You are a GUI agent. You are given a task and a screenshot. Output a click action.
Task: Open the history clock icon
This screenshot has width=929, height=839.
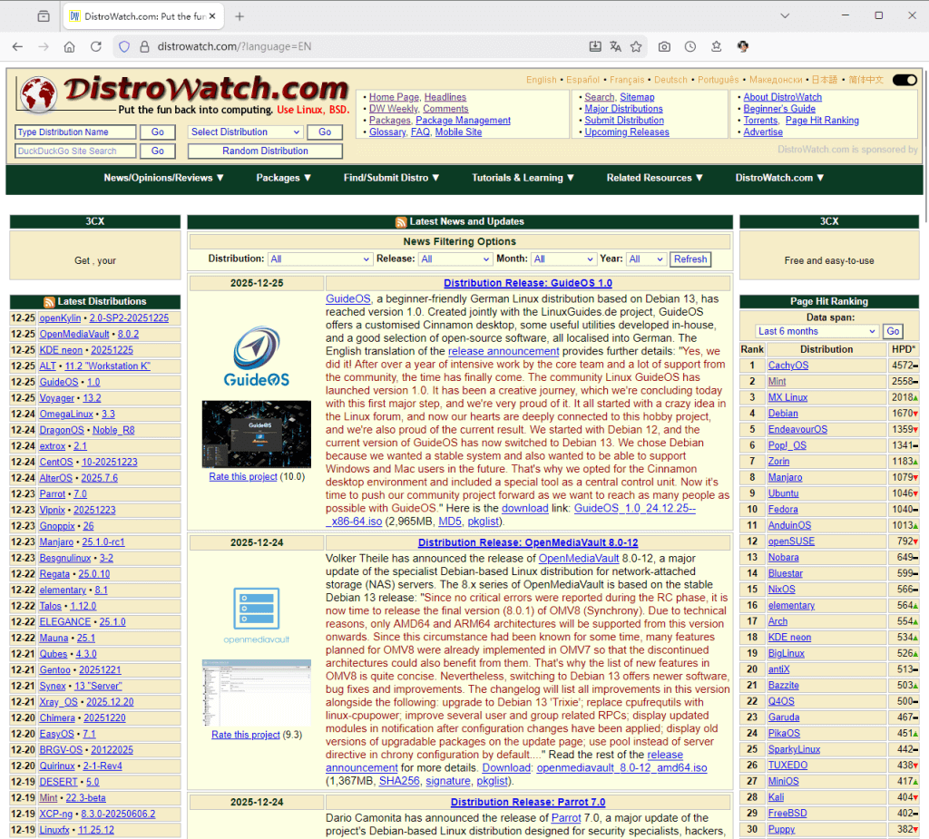(x=690, y=46)
